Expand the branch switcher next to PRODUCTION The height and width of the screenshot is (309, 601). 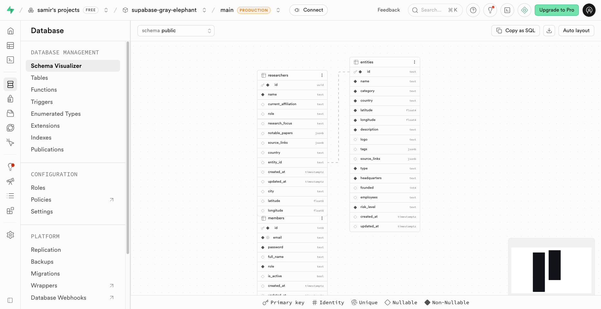(278, 10)
